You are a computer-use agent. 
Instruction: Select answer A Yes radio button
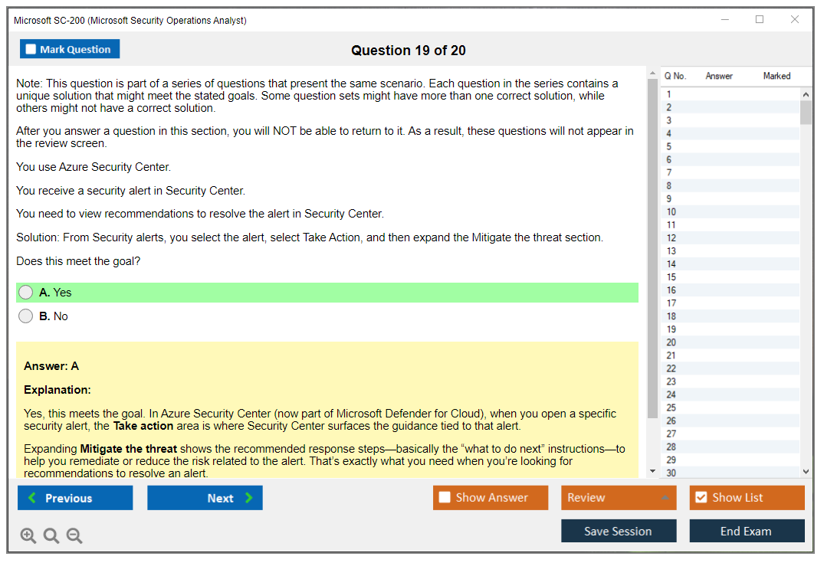tap(25, 292)
